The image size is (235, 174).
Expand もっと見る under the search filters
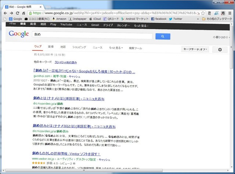[116, 48]
